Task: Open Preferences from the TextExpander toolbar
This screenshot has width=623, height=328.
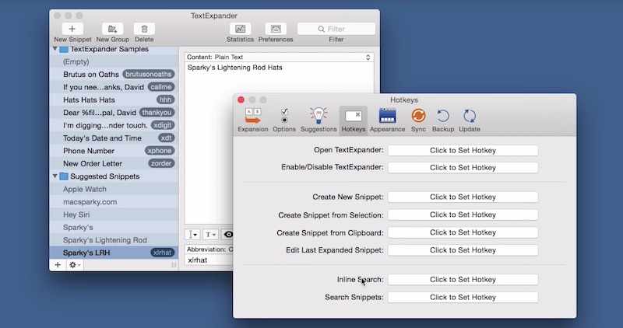Action: coord(276,29)
